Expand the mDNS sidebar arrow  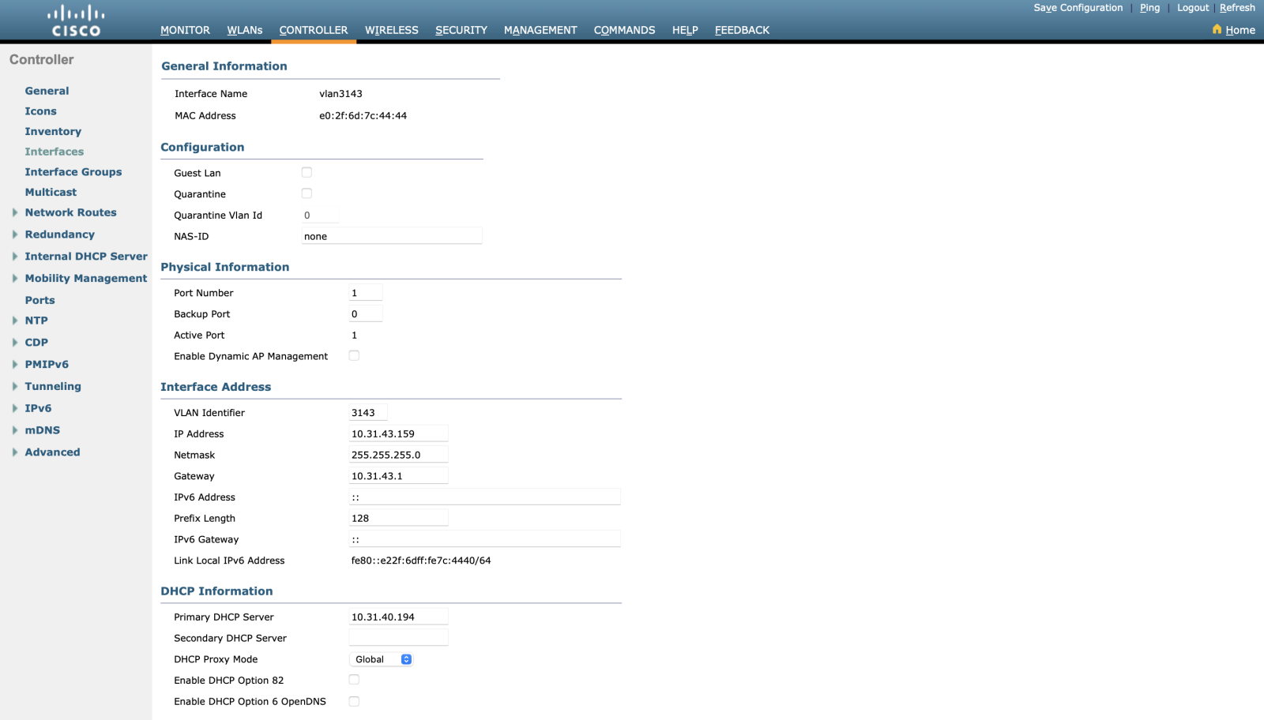(15, 430)
